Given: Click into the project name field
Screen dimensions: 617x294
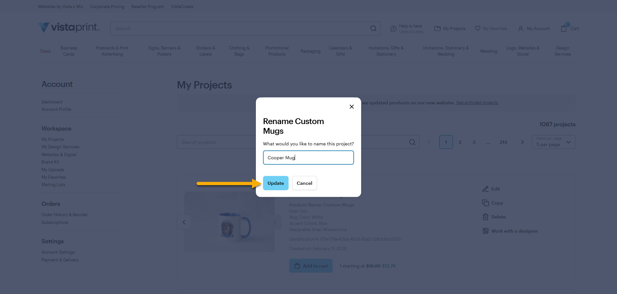Looking at the screenshot, I should click(308, 158).
